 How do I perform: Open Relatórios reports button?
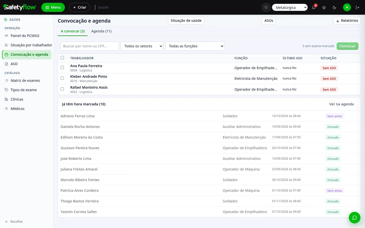pyautogui.click(x=347, y=21)
